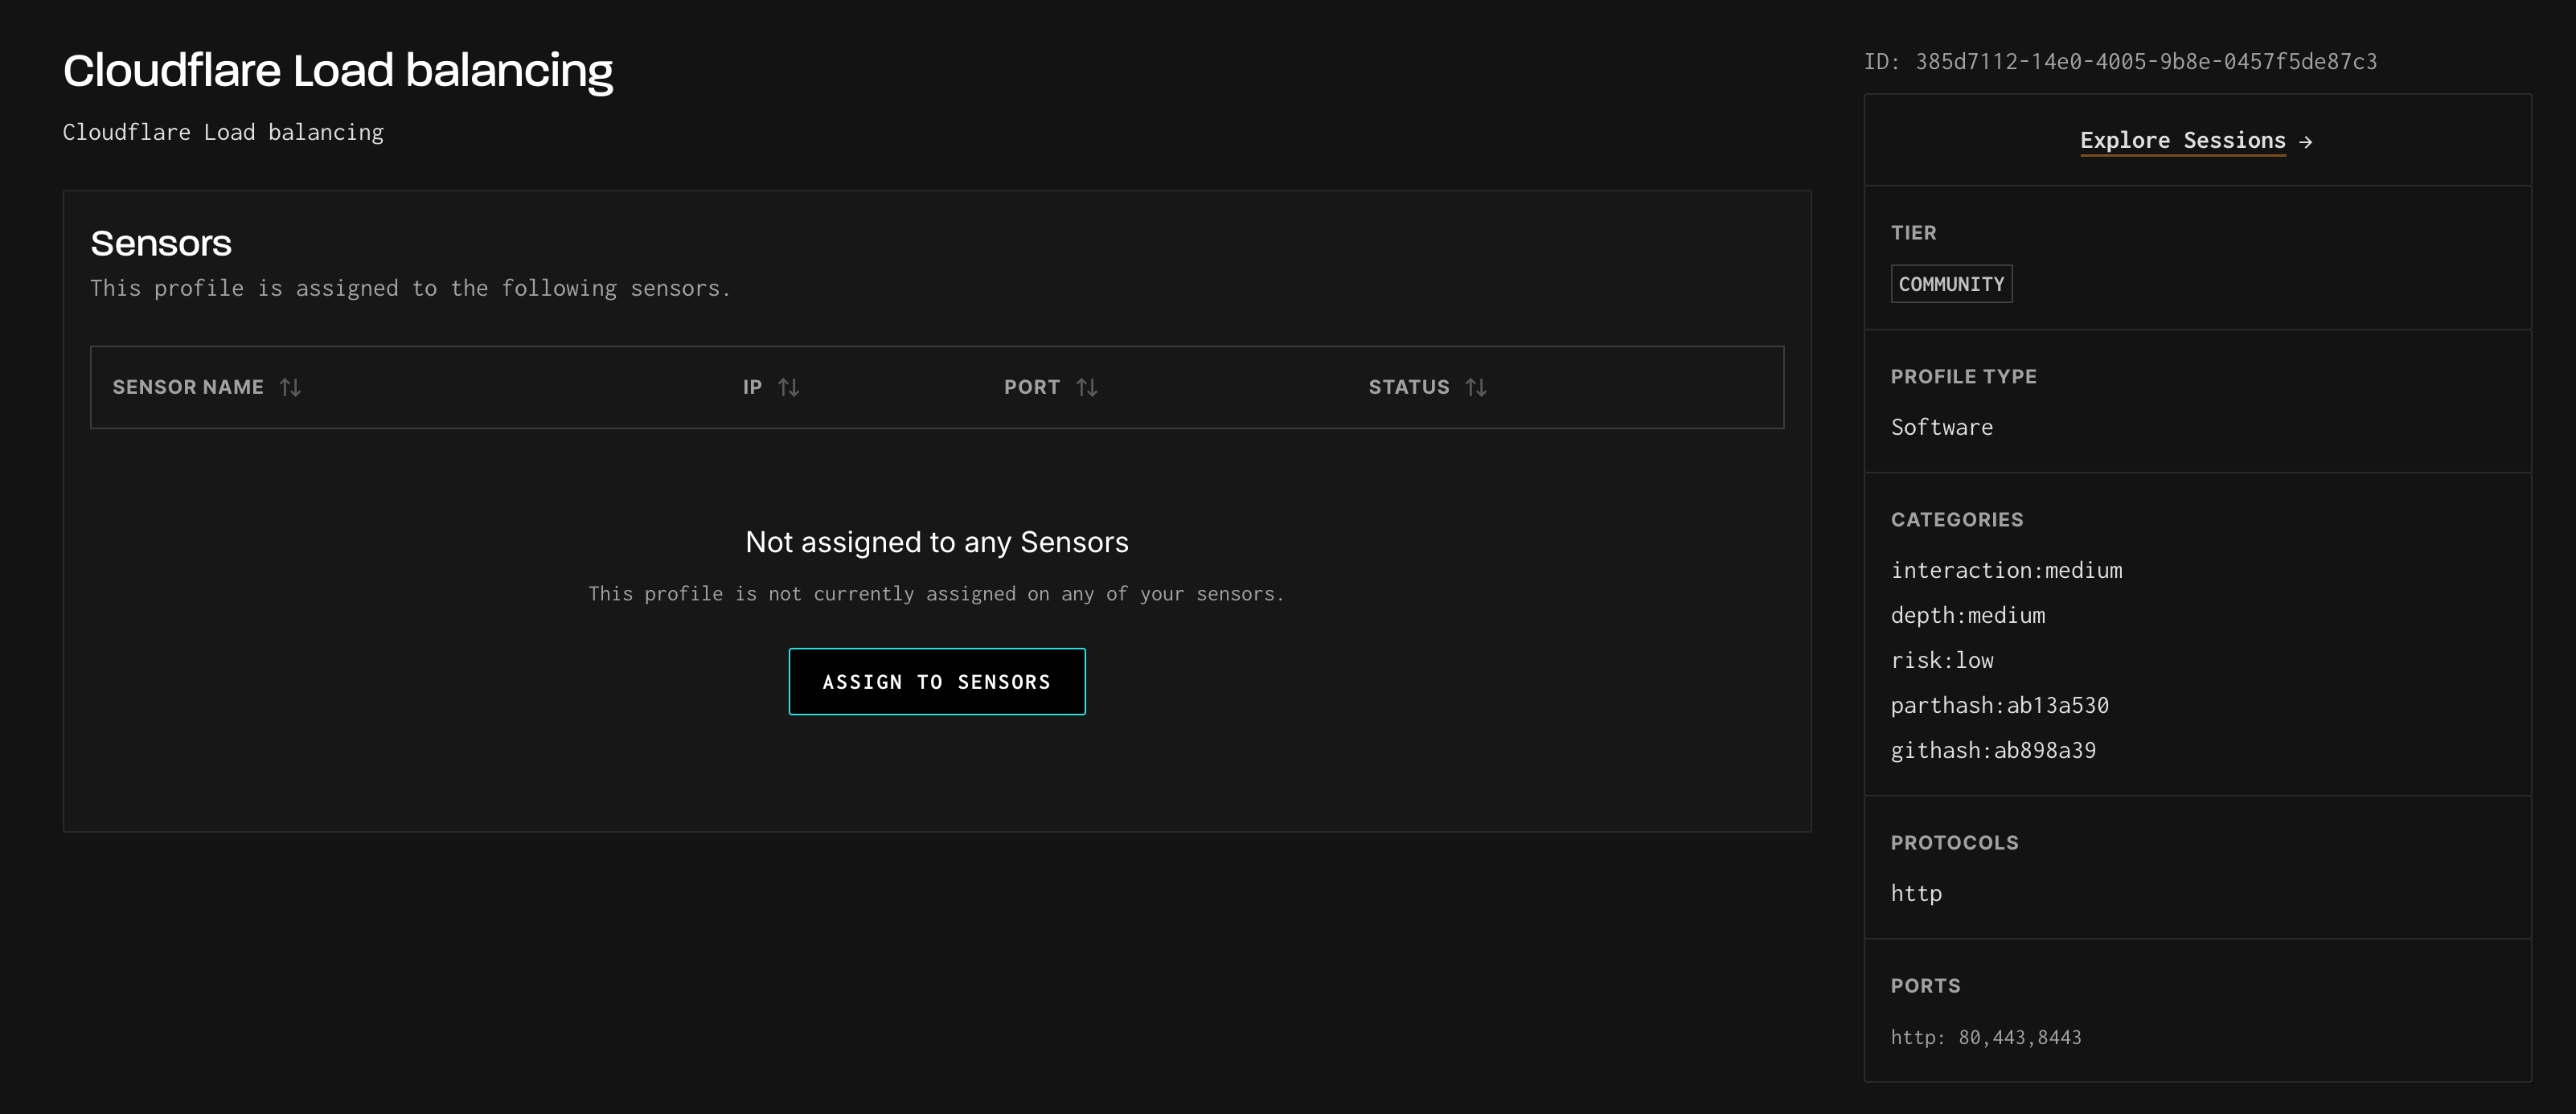This screenshot has width=2576, height=1114.
Task: Sort by Status using arrows icon
Action: [x=1476, y=387]
